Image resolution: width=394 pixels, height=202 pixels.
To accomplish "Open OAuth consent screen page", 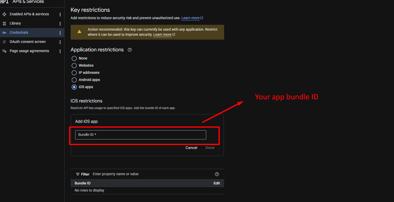I will 28,42.
